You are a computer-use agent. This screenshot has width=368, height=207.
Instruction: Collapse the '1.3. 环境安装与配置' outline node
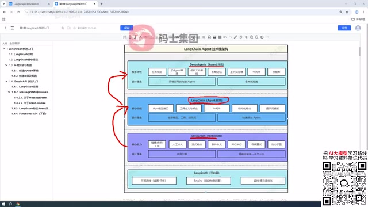(6, 65)
